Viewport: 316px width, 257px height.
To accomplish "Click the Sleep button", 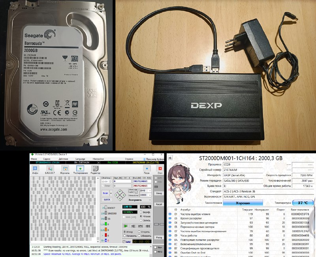I will coord(159,193).
